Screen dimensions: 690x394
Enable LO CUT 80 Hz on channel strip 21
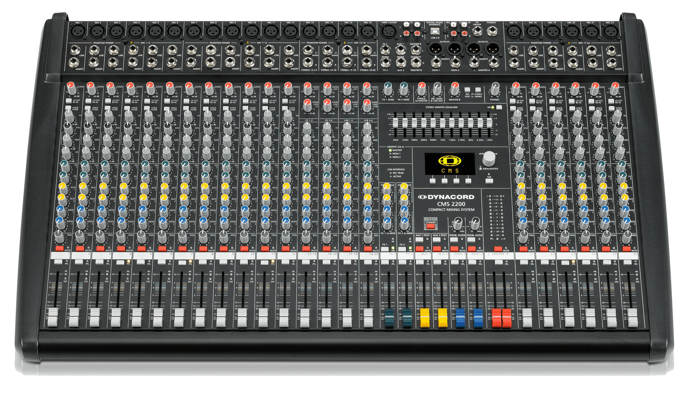click(x=512, y=101)
